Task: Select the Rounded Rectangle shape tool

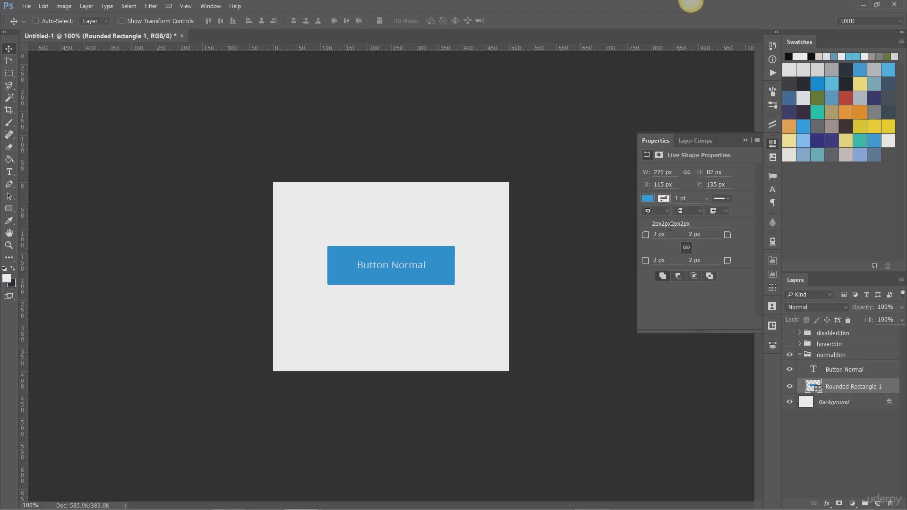Action: 9,208
